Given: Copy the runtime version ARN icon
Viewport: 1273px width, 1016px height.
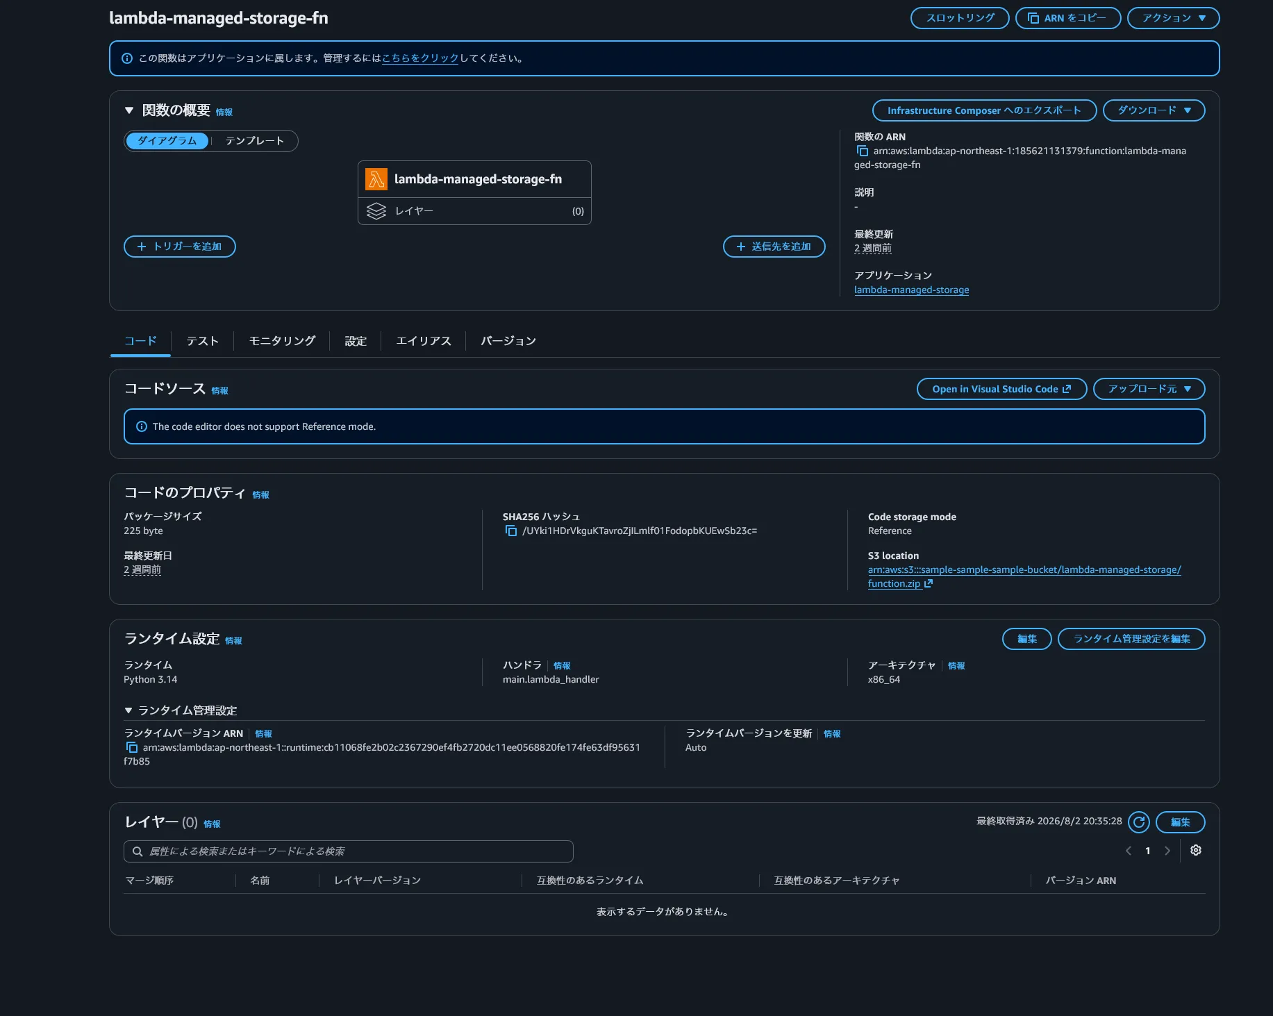Looking at the screenshot, I should coord(132,748).
